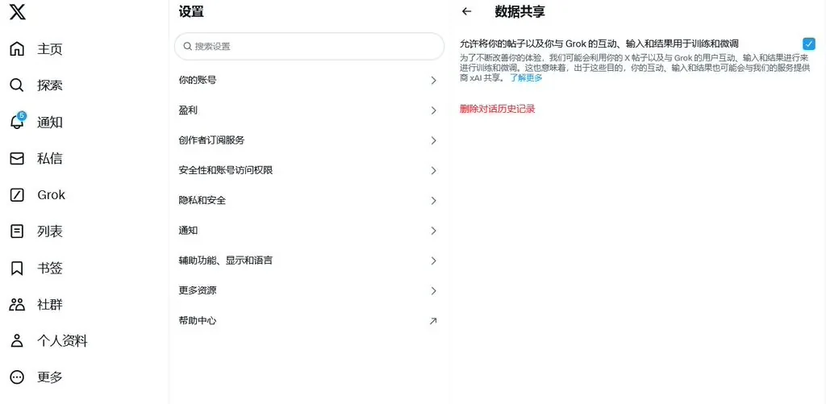Expand the 通知 settings chevron
826x404 pixels.
point(433,231)
